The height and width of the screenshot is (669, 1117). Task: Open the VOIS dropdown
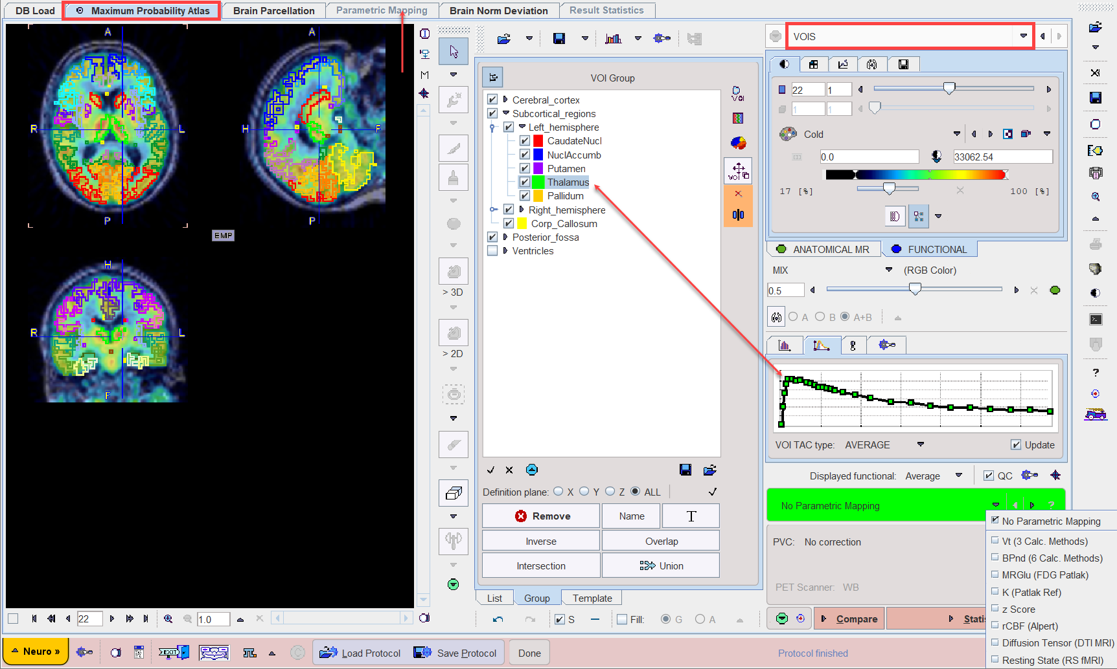tap(1024, 36)
